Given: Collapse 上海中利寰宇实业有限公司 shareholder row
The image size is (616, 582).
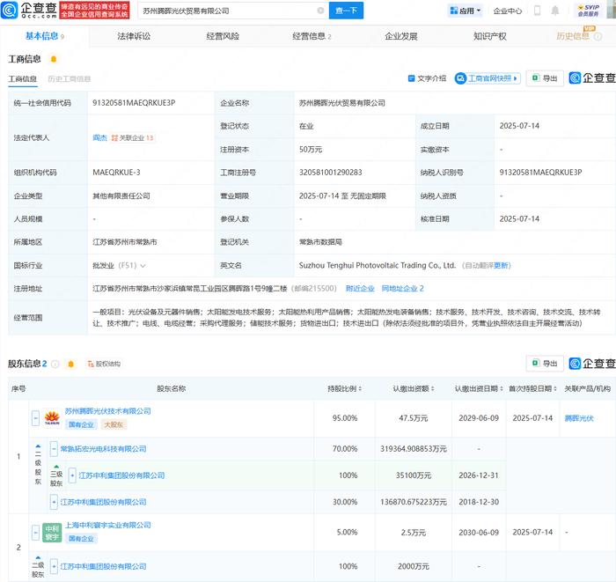Looking at the screenshot, I should [x=35, y=533].
